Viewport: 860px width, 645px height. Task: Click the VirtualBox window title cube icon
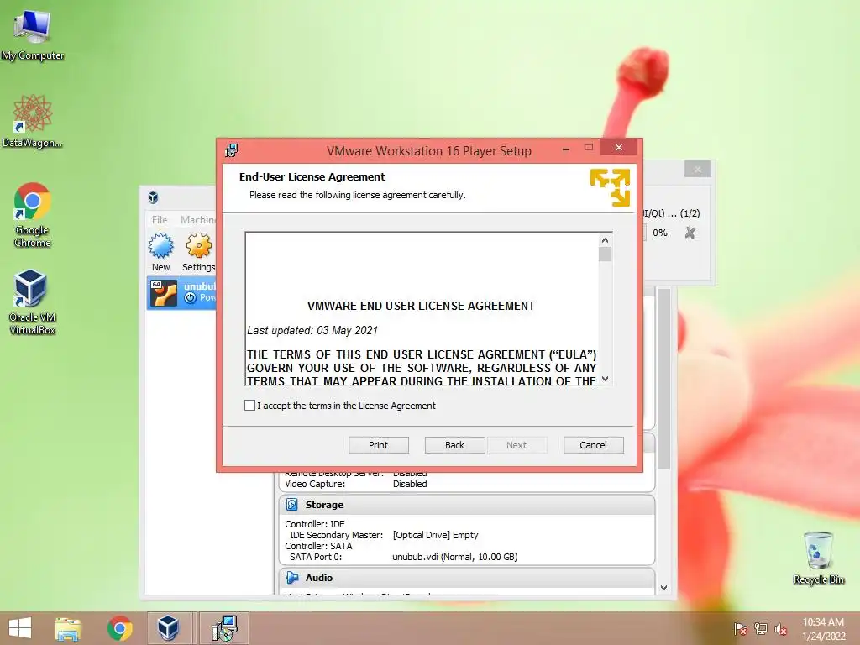pos(153,197)
